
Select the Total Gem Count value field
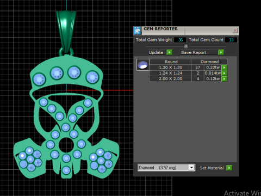click(x=231, y=40)
